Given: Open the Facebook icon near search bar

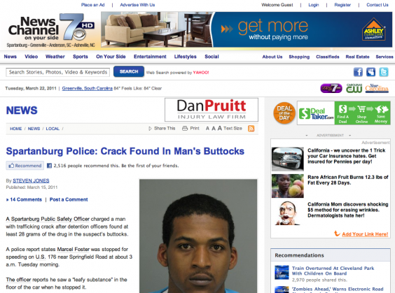Looking at the screenshot, I should pos(358,72).
